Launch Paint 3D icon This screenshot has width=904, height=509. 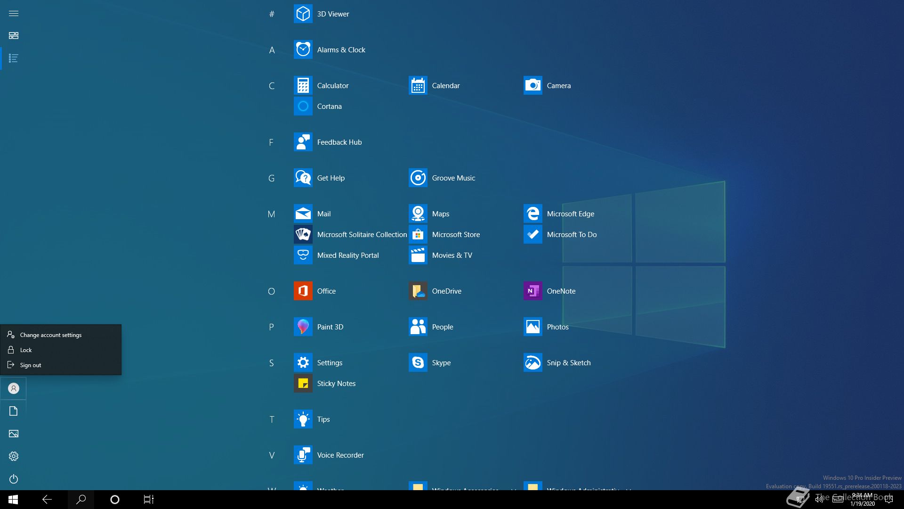coord(303,327)
